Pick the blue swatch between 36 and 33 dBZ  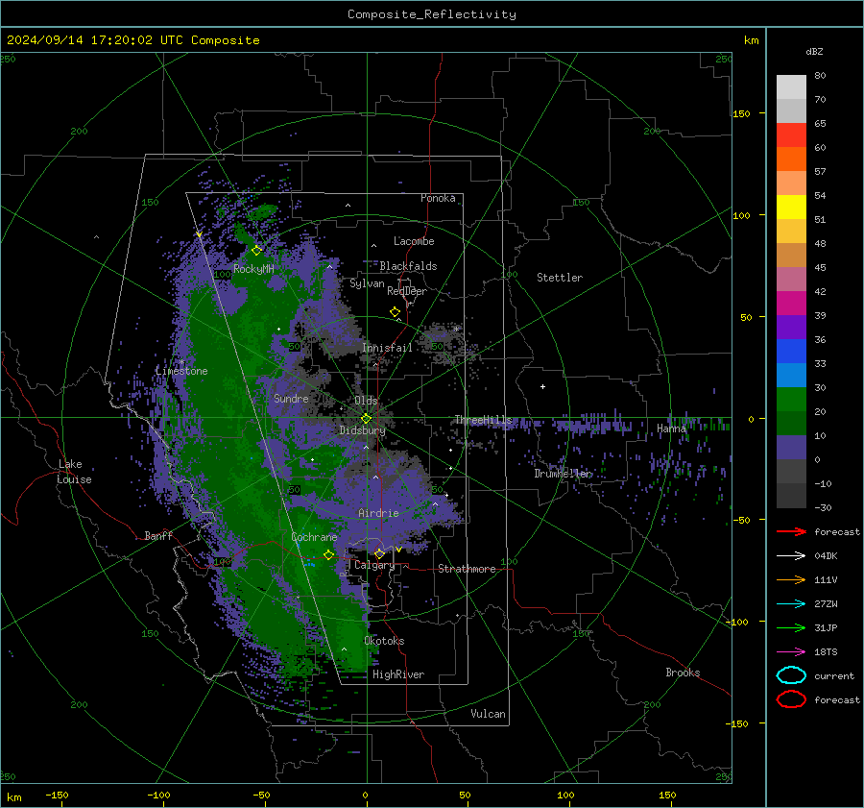(791, 352)
